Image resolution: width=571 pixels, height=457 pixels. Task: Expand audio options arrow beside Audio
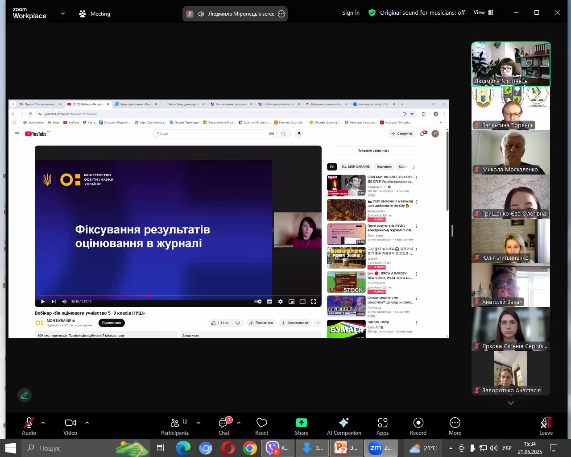43,422
